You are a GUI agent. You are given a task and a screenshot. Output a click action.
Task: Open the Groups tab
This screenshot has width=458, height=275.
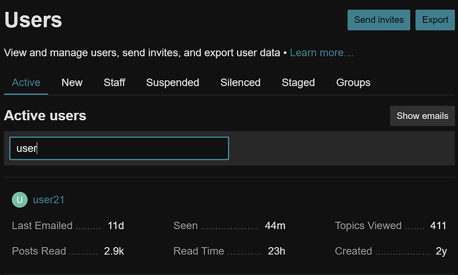(x=353, y=82)
